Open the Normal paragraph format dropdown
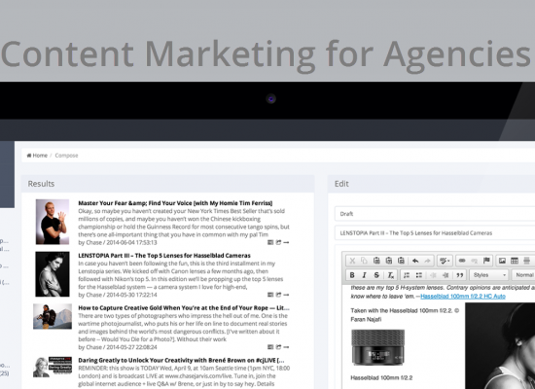The height and width of the screenshot is (389, 535). coord(523,275)
